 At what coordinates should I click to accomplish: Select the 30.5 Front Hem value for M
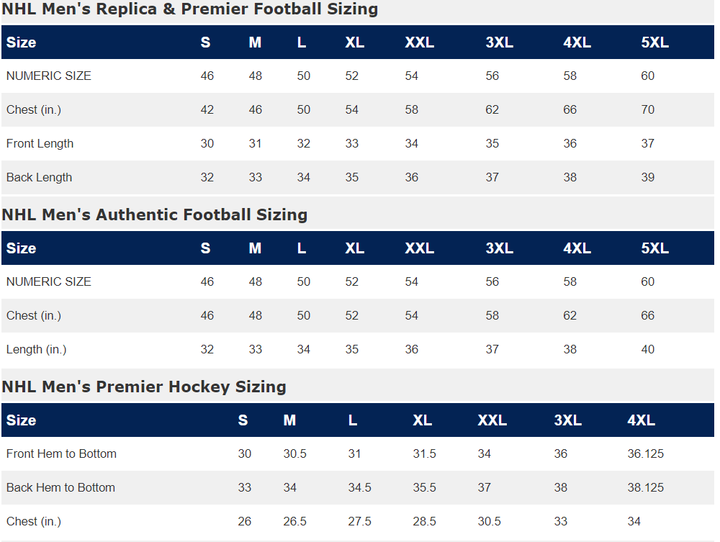[x=294, y=454]
